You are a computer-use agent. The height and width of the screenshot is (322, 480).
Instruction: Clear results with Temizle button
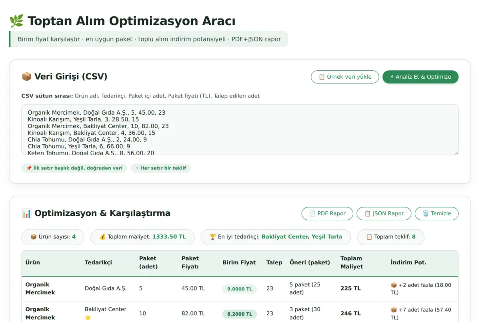[437, 213]
